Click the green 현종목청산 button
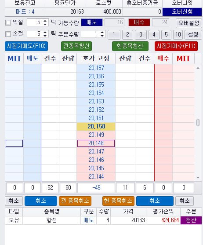This screenshot has width=203, height=245. point(130,46)
